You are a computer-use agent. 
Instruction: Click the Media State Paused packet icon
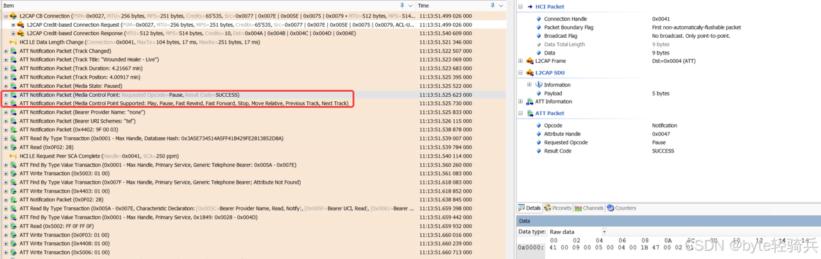13,86
